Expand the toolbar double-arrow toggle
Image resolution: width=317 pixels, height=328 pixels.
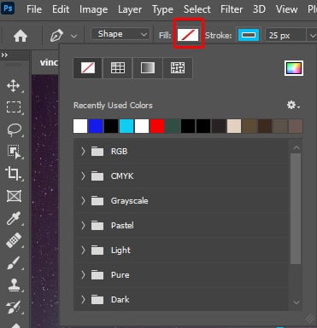4,55
